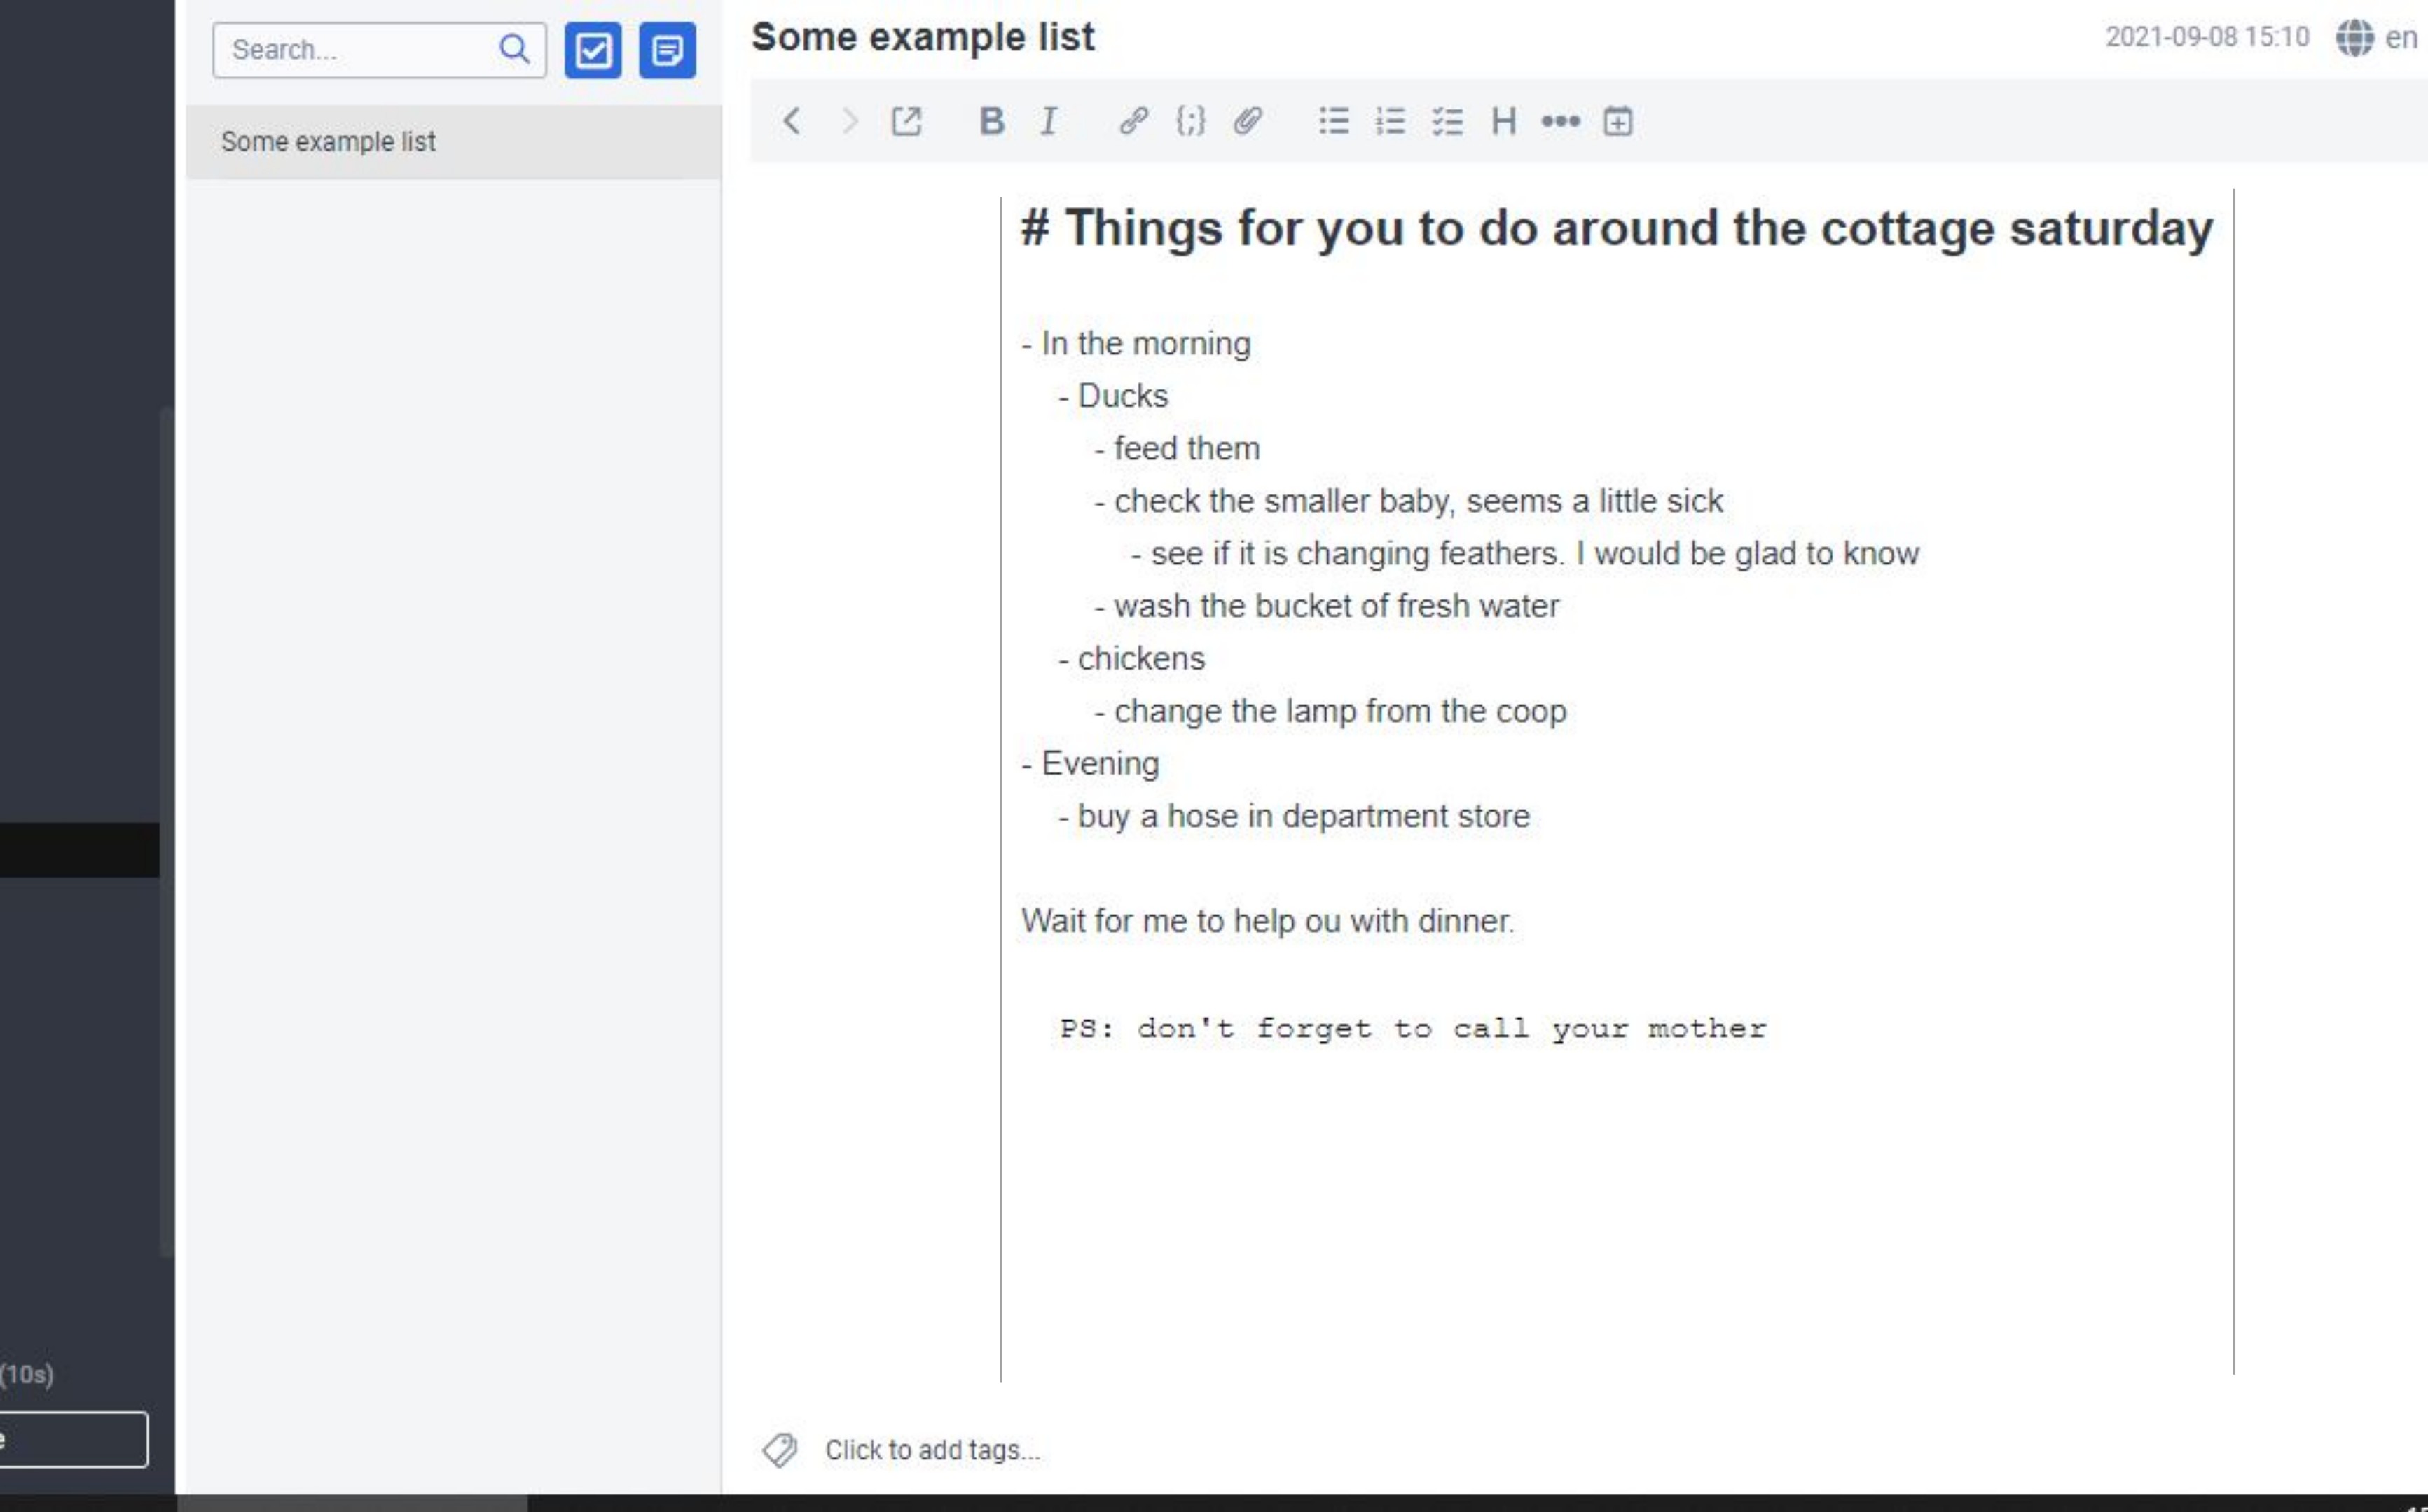The height and width of the screenshot is (1512, 2428).
Task: Click 'wash the bucket of fresh water'
Action: tap(1336, 605)
